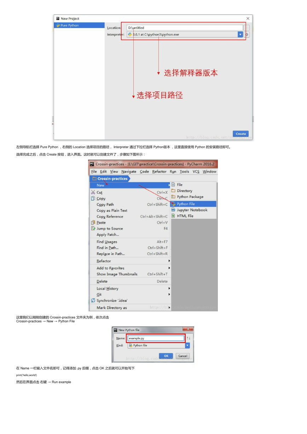This screenshot has height=434, width=307.
Task: Click the File icon in the New submenu
Action: coord(173,184)
